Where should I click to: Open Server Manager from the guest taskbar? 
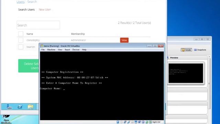click(x=9, y=107)
